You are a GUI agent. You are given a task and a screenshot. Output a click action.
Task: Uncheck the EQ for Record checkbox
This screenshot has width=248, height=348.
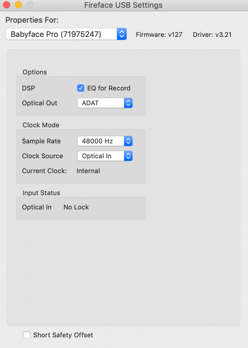(x=81, y=88)
